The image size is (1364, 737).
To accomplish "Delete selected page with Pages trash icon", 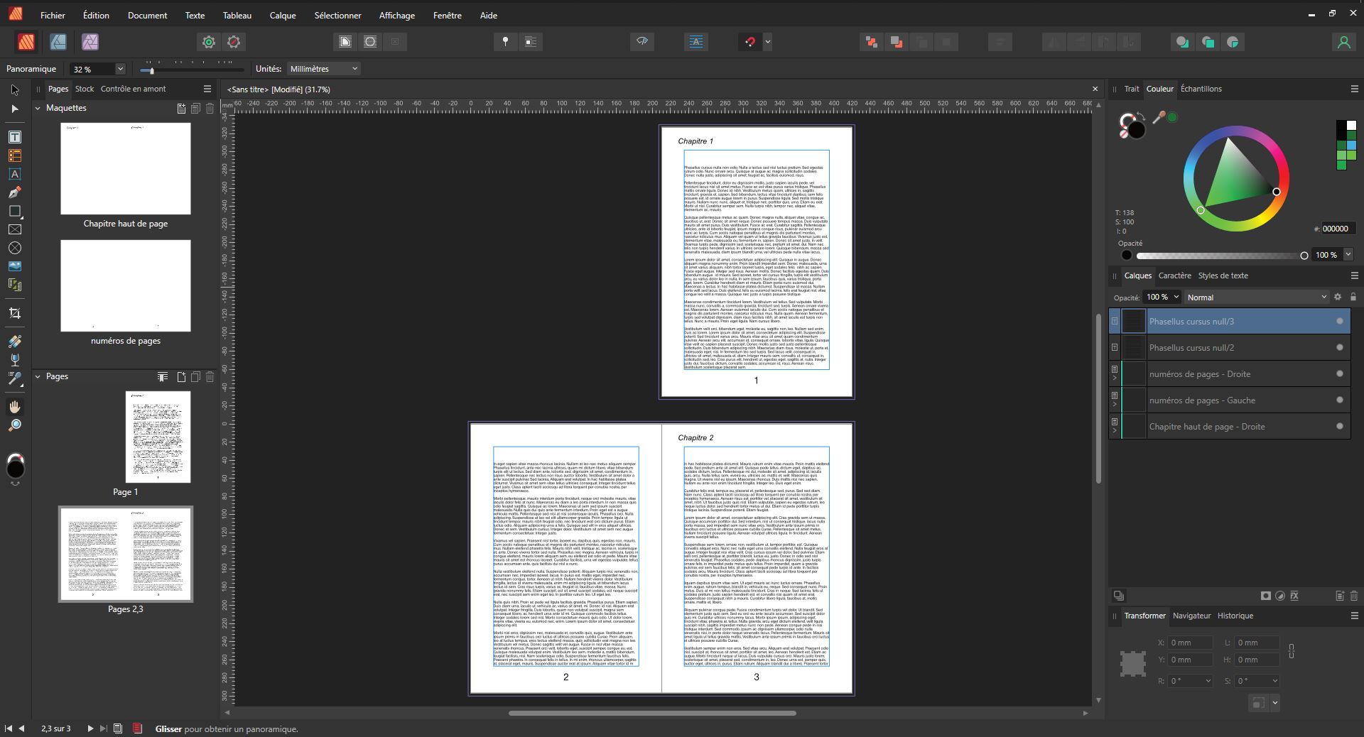I will [210, 377].
